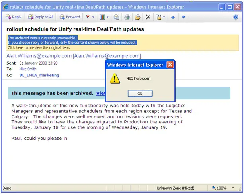The image size is (244, 194).
Task: Minimize the Internet Explorer window
Action: click(x=222, y=7)
